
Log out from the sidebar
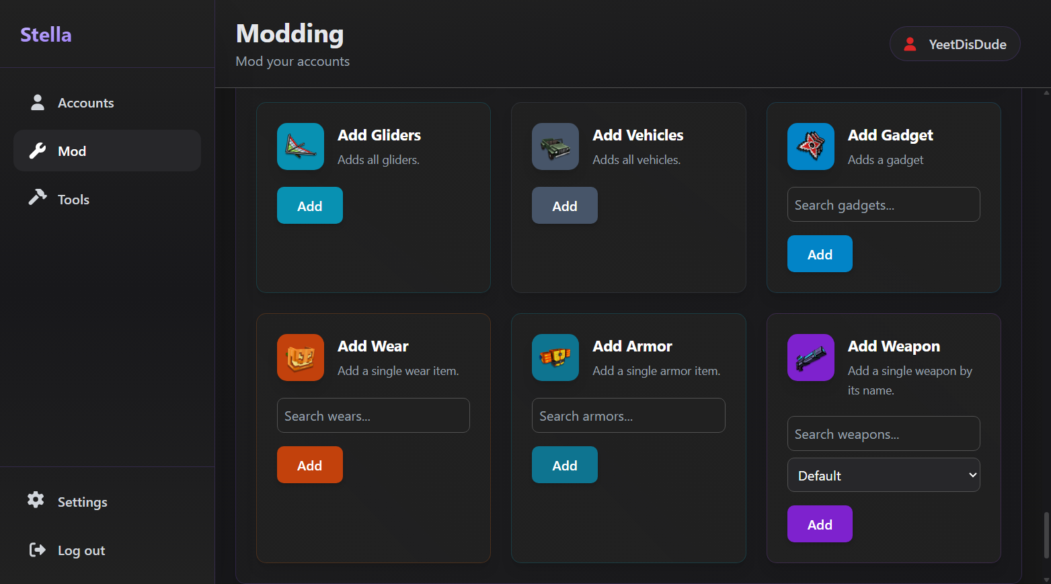tap(81, 550)
